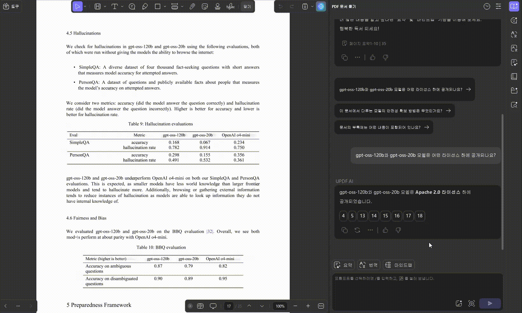Open the 도구 tools menu
The width and height of the screenshot is (522, 313).
[11, 6]
